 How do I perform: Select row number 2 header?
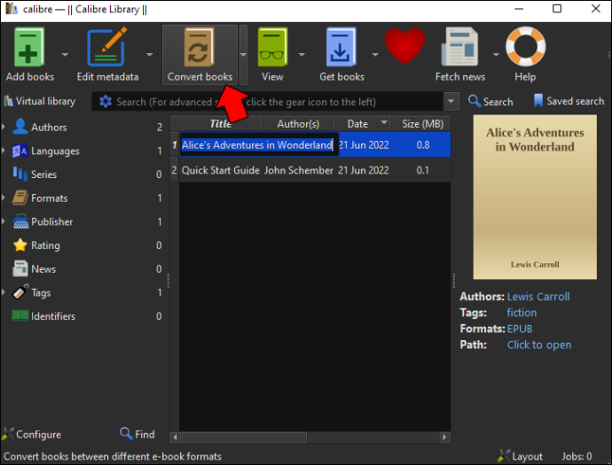click(x=174, y=170)
